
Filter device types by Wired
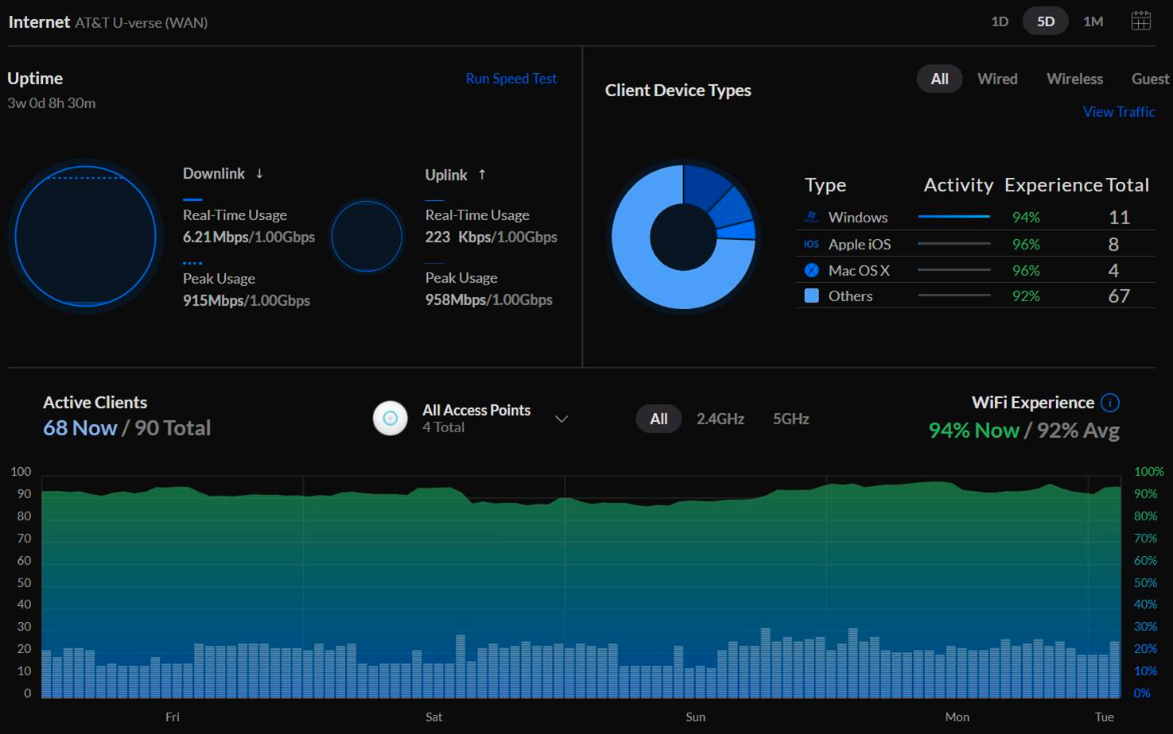tap(997, 79)
